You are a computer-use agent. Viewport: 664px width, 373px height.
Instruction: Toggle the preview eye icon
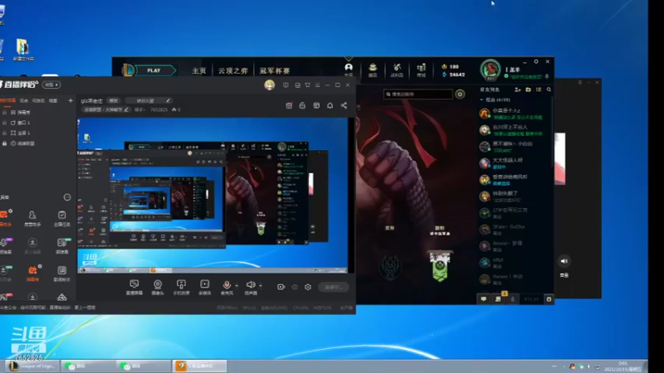(295, 287)
